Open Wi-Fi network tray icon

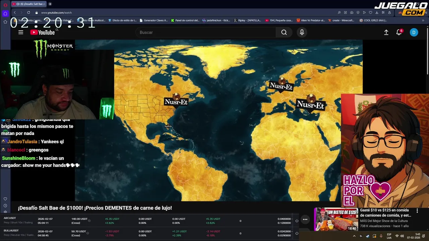(x=397, y=236)
